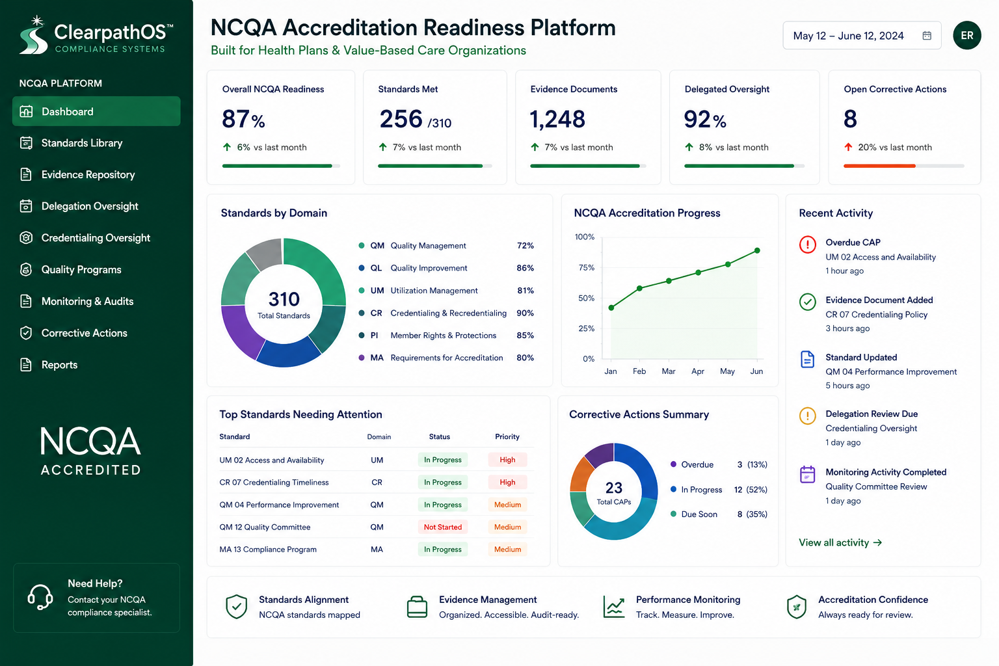
Task: Click the green up arrow in Overall NCQA Readiness
Action: [x=227, y=147]
